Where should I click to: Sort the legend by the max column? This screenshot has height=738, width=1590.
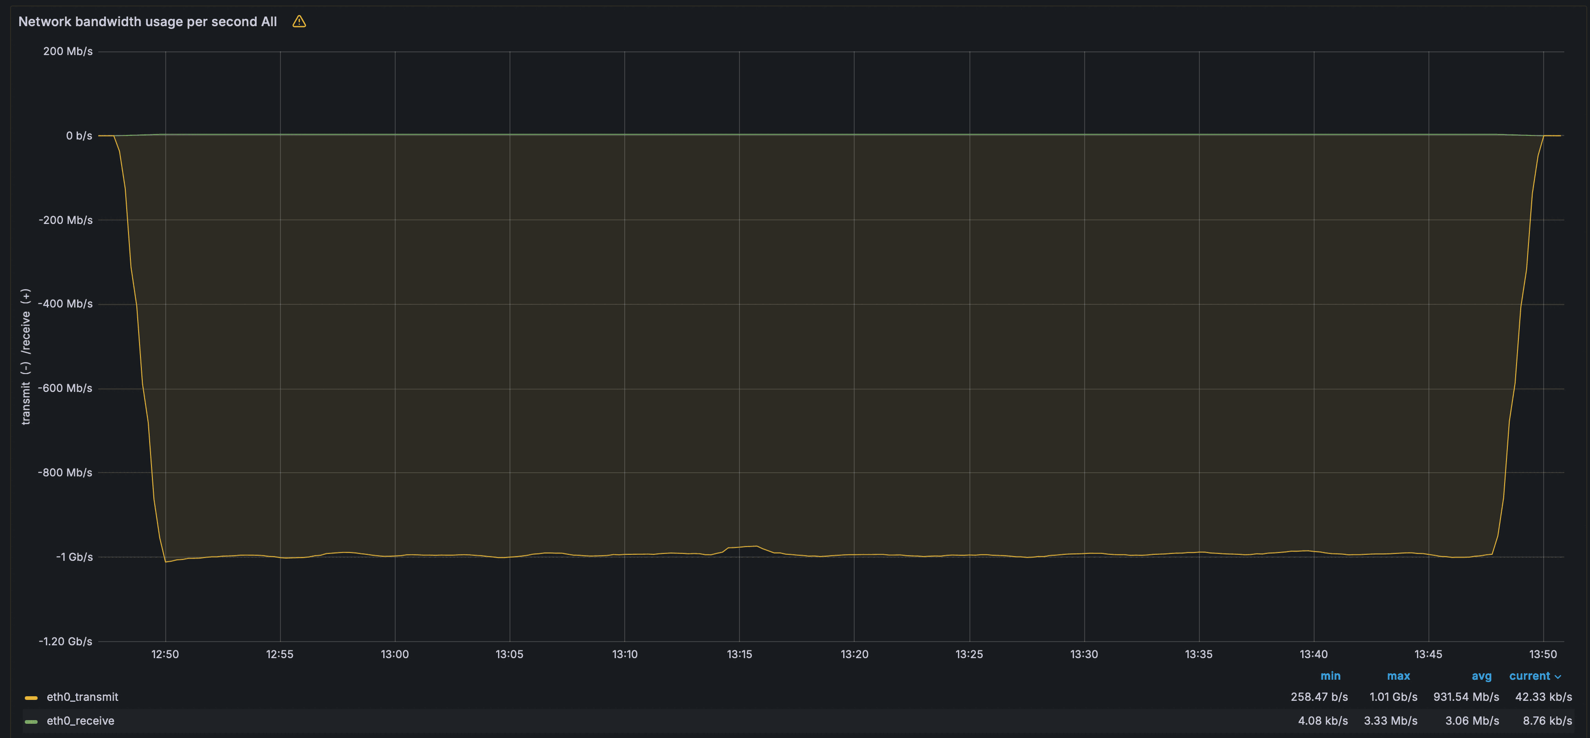point(1398,676)
